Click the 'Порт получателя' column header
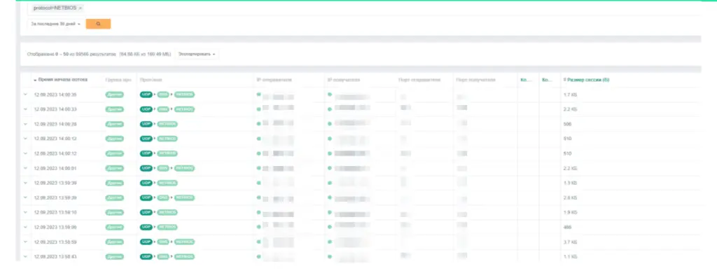This screenshot has height=271, width=717. pyautogui.click(x=475, y=80)
